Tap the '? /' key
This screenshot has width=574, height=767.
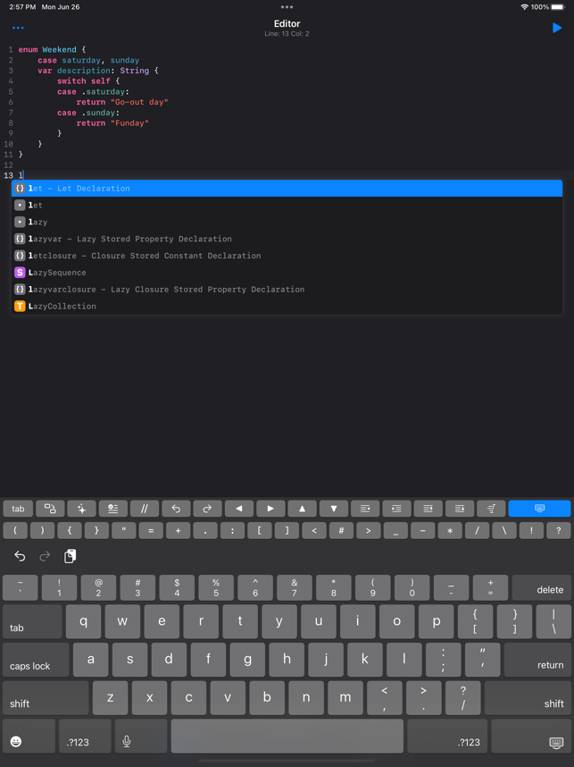click(x=463, y=698)
